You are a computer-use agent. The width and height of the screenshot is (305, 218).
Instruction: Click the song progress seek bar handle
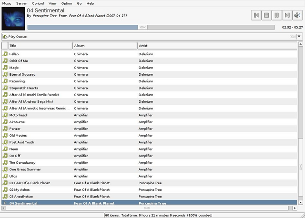click(x=142, y=27)
